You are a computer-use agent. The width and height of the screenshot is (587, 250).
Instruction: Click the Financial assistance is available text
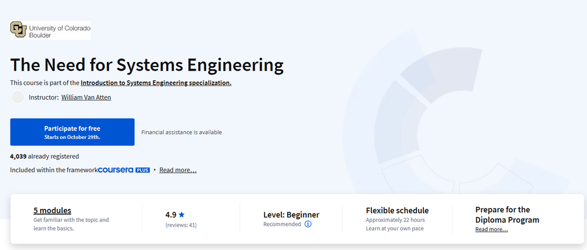click(x=181, y=133)
